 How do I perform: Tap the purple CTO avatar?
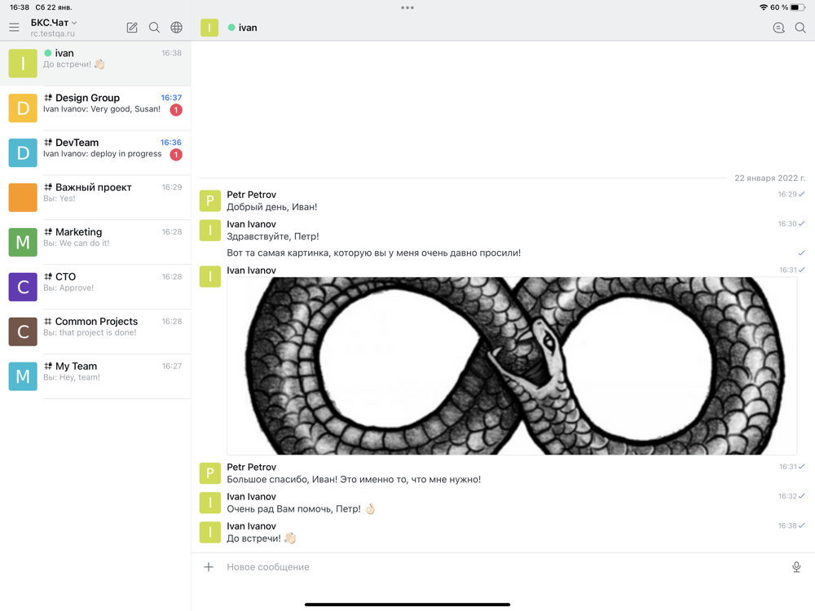[x=23, y=287]
